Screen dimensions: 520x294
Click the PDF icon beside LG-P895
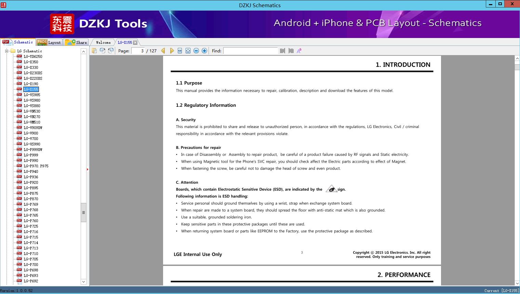tap(19, 188)
